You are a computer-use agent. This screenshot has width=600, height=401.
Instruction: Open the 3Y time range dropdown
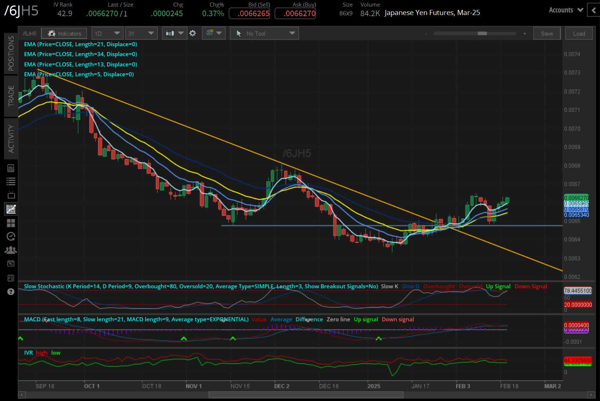(x=141, y=33)
